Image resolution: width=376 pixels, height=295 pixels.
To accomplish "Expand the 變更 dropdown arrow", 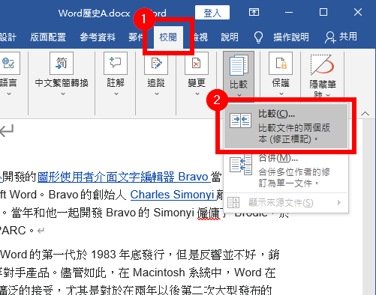I will tap(197, 94).
